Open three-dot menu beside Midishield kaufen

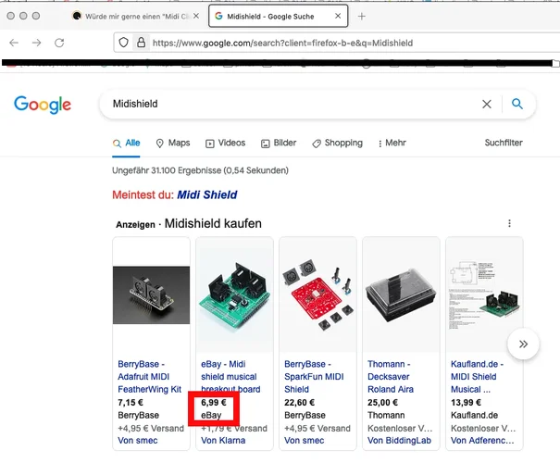pyautogui.click(x=509, y=223)
